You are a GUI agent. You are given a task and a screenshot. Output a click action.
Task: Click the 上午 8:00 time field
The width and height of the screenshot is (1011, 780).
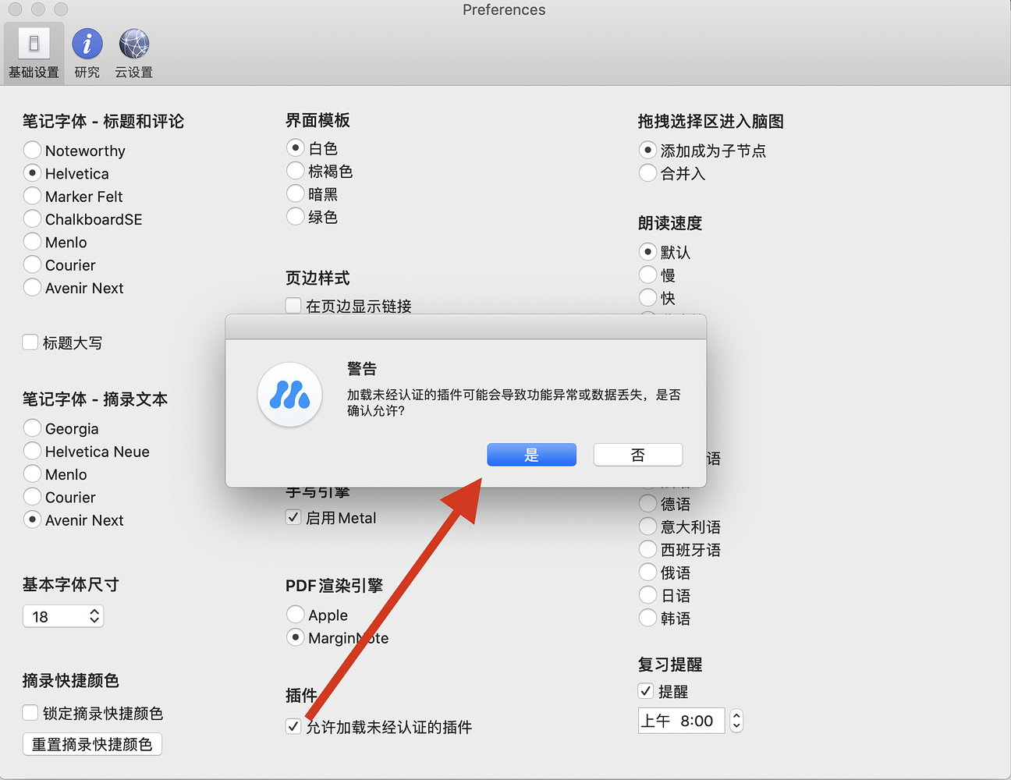coord(680,721)
